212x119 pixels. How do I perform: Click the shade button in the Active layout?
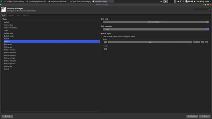coord(195,42)
